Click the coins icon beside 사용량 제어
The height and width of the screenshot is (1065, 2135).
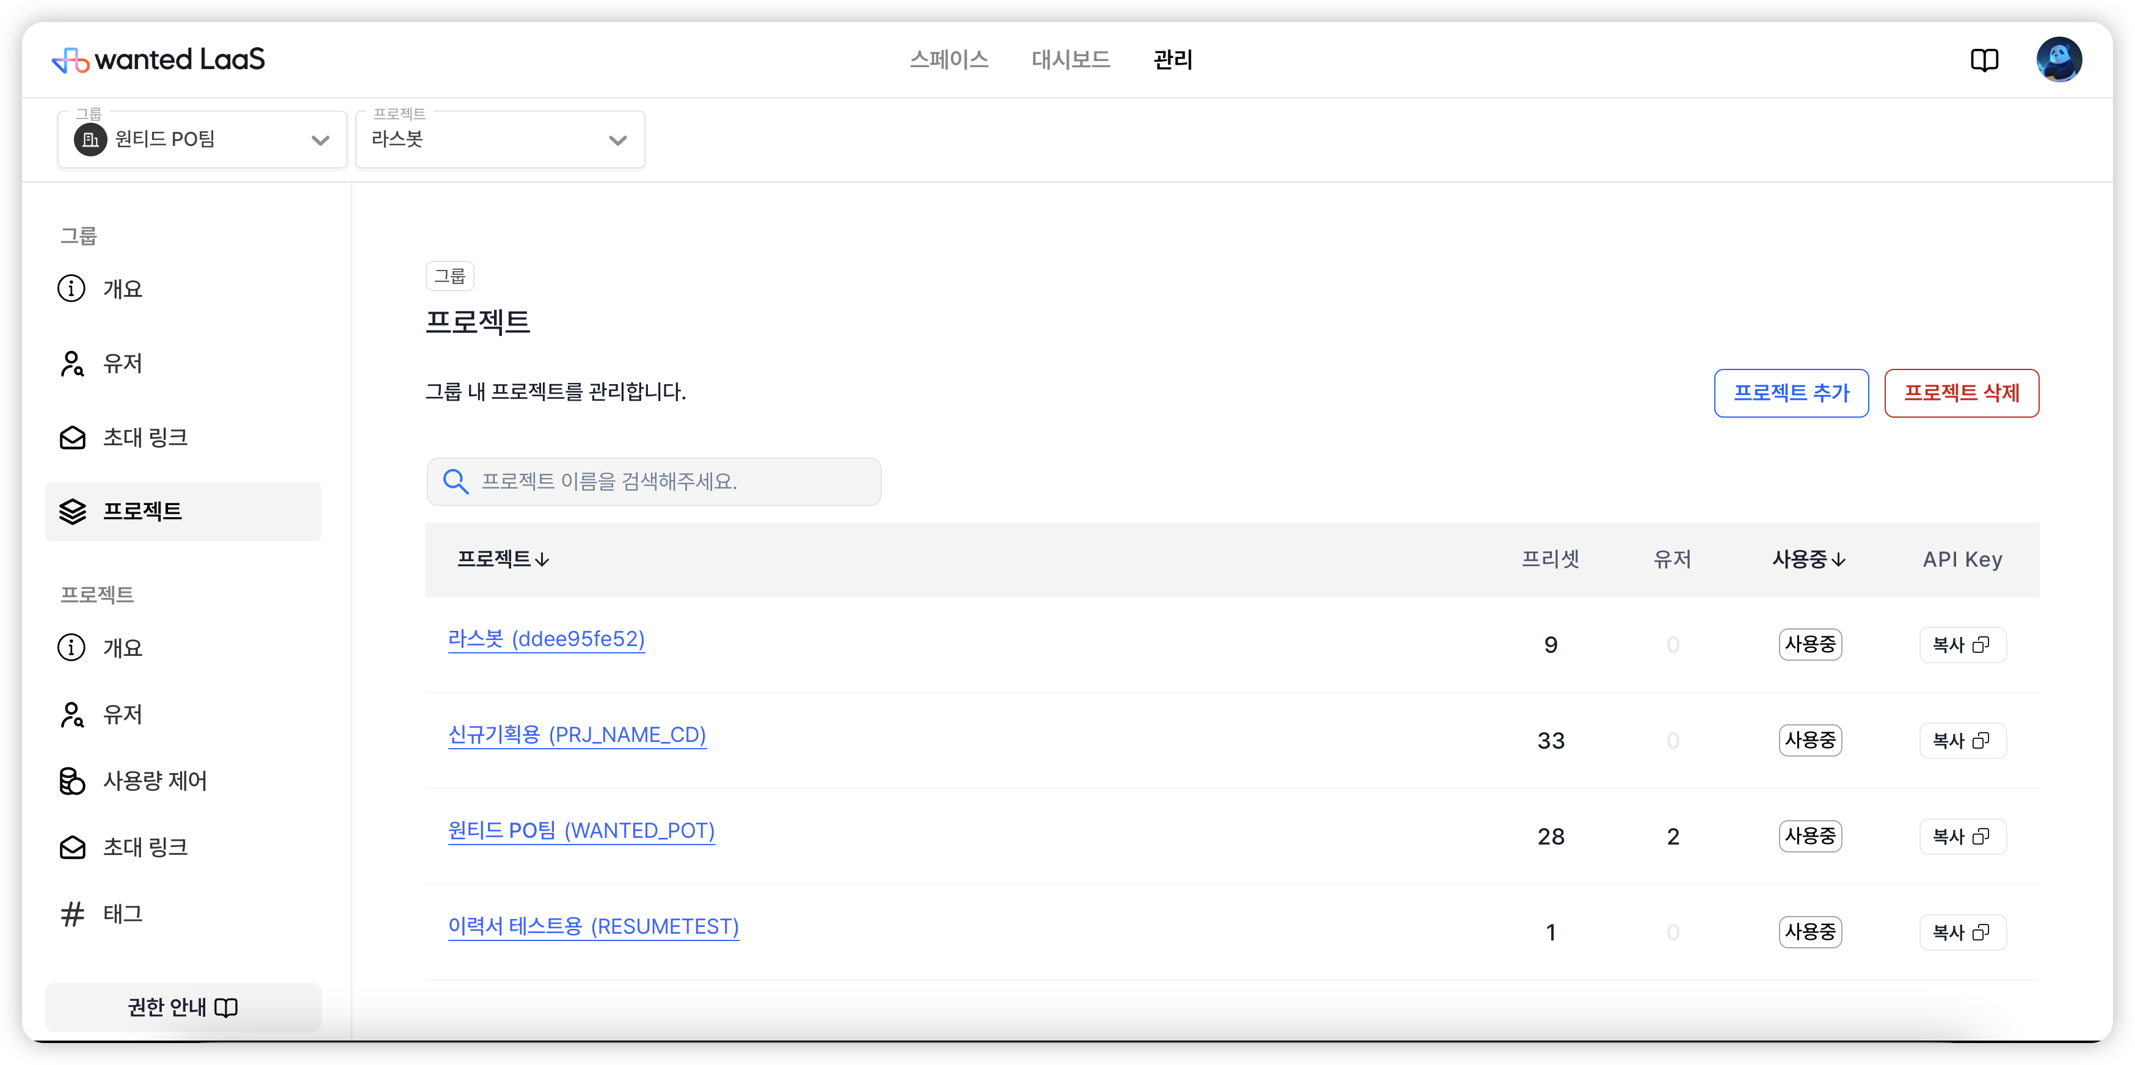(72, 780)
